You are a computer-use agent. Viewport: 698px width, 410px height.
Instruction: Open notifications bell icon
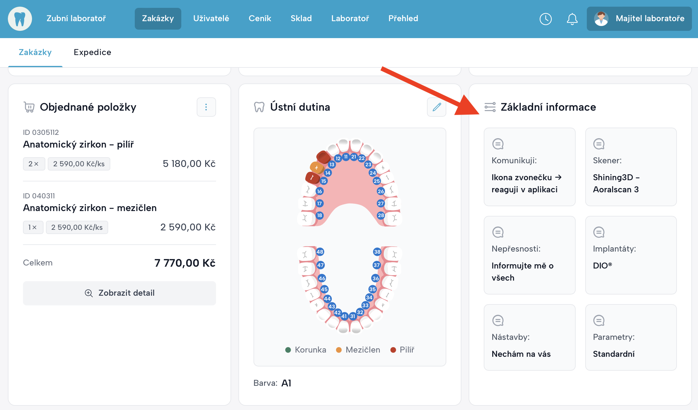tap(572, 19)
